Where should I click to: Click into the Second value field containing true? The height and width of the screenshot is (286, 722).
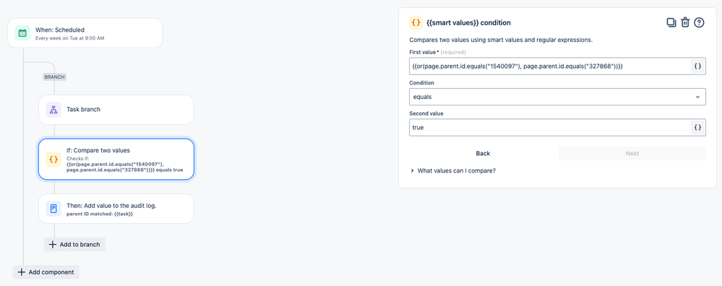[x=550, y=127]
